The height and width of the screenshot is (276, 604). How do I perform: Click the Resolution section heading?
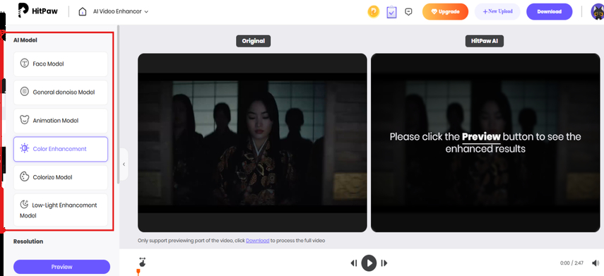[28, 241]
